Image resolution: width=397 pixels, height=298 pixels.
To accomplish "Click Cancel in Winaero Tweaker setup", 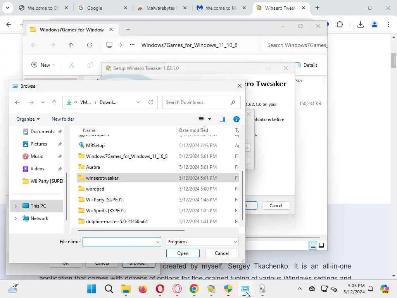I will point(276,206).
